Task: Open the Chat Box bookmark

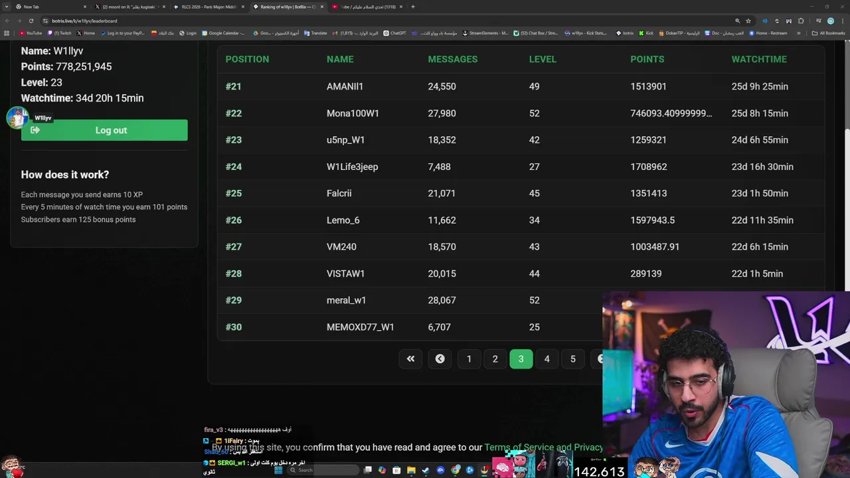Action: click(536, 33)
